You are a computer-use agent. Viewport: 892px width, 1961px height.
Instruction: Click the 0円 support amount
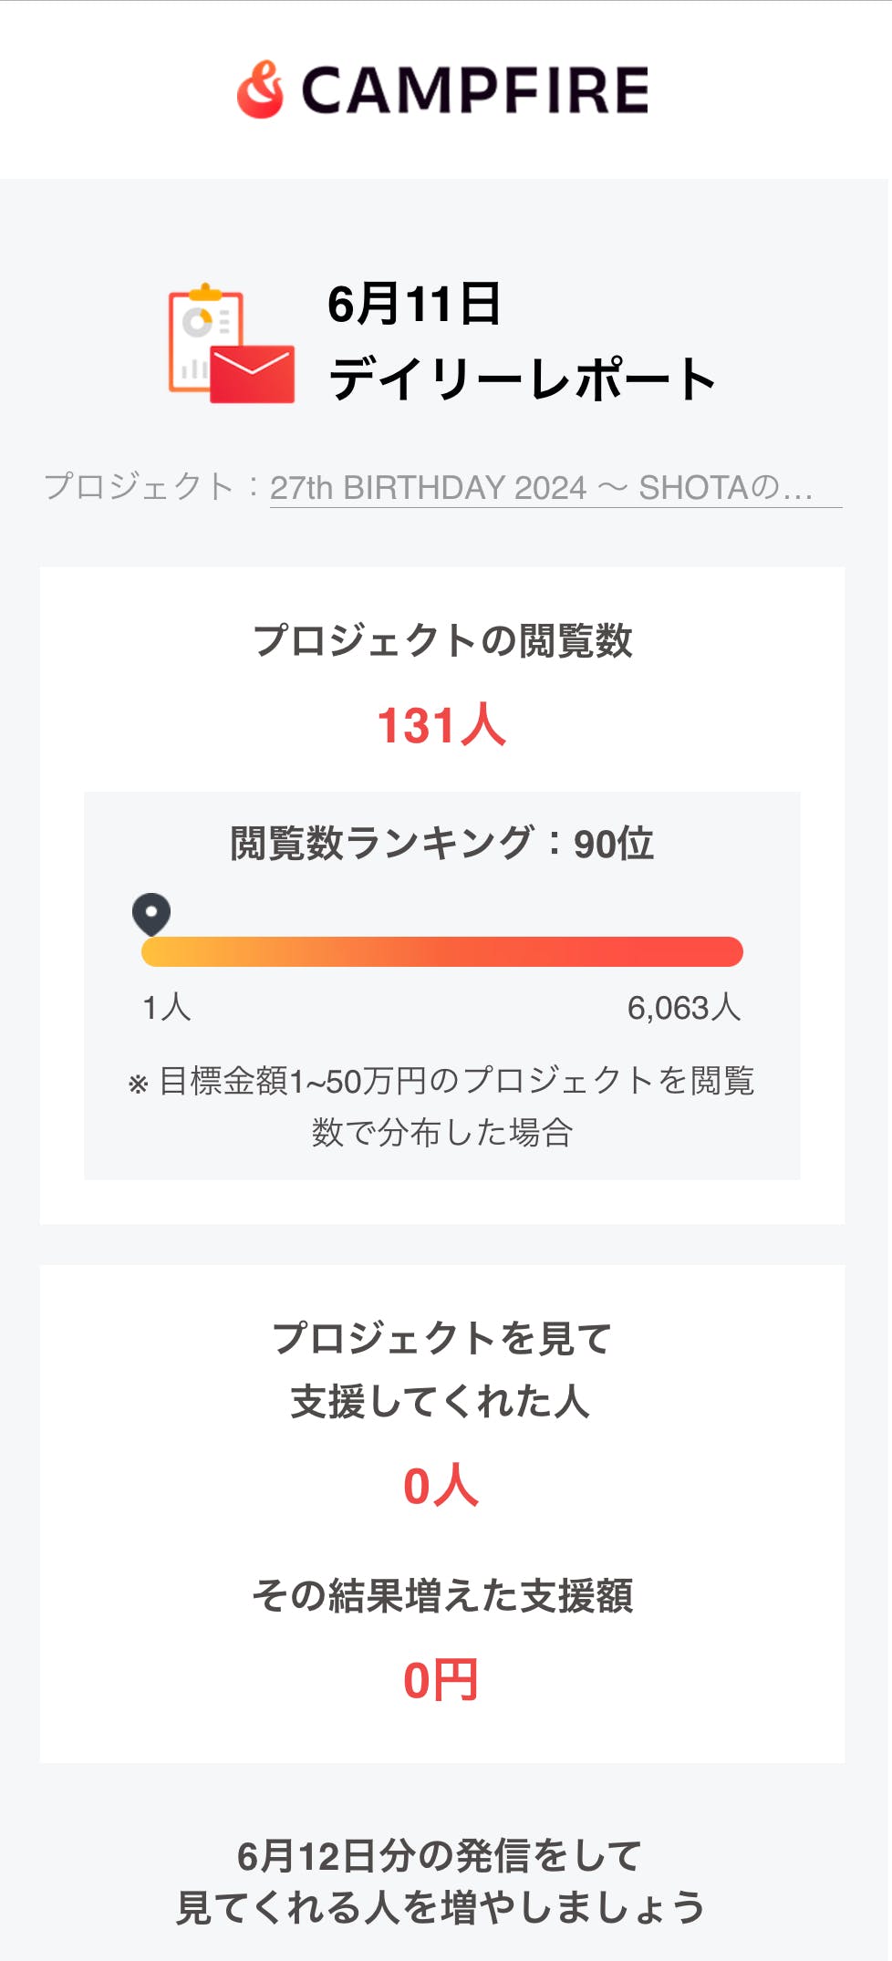click(x=441, y=1680)
